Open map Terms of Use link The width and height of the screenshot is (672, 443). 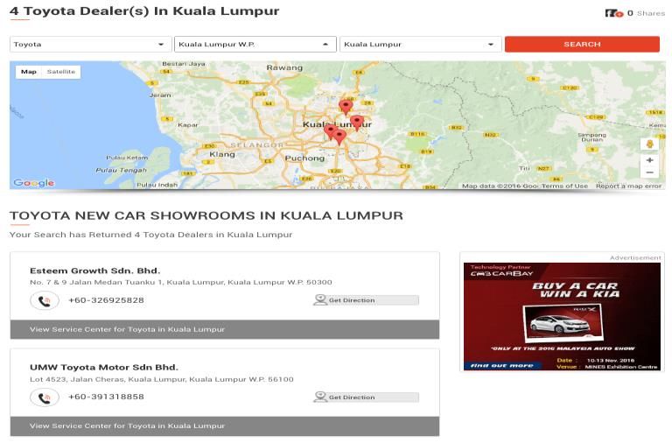pyautogui.click(x=564, y=186)
